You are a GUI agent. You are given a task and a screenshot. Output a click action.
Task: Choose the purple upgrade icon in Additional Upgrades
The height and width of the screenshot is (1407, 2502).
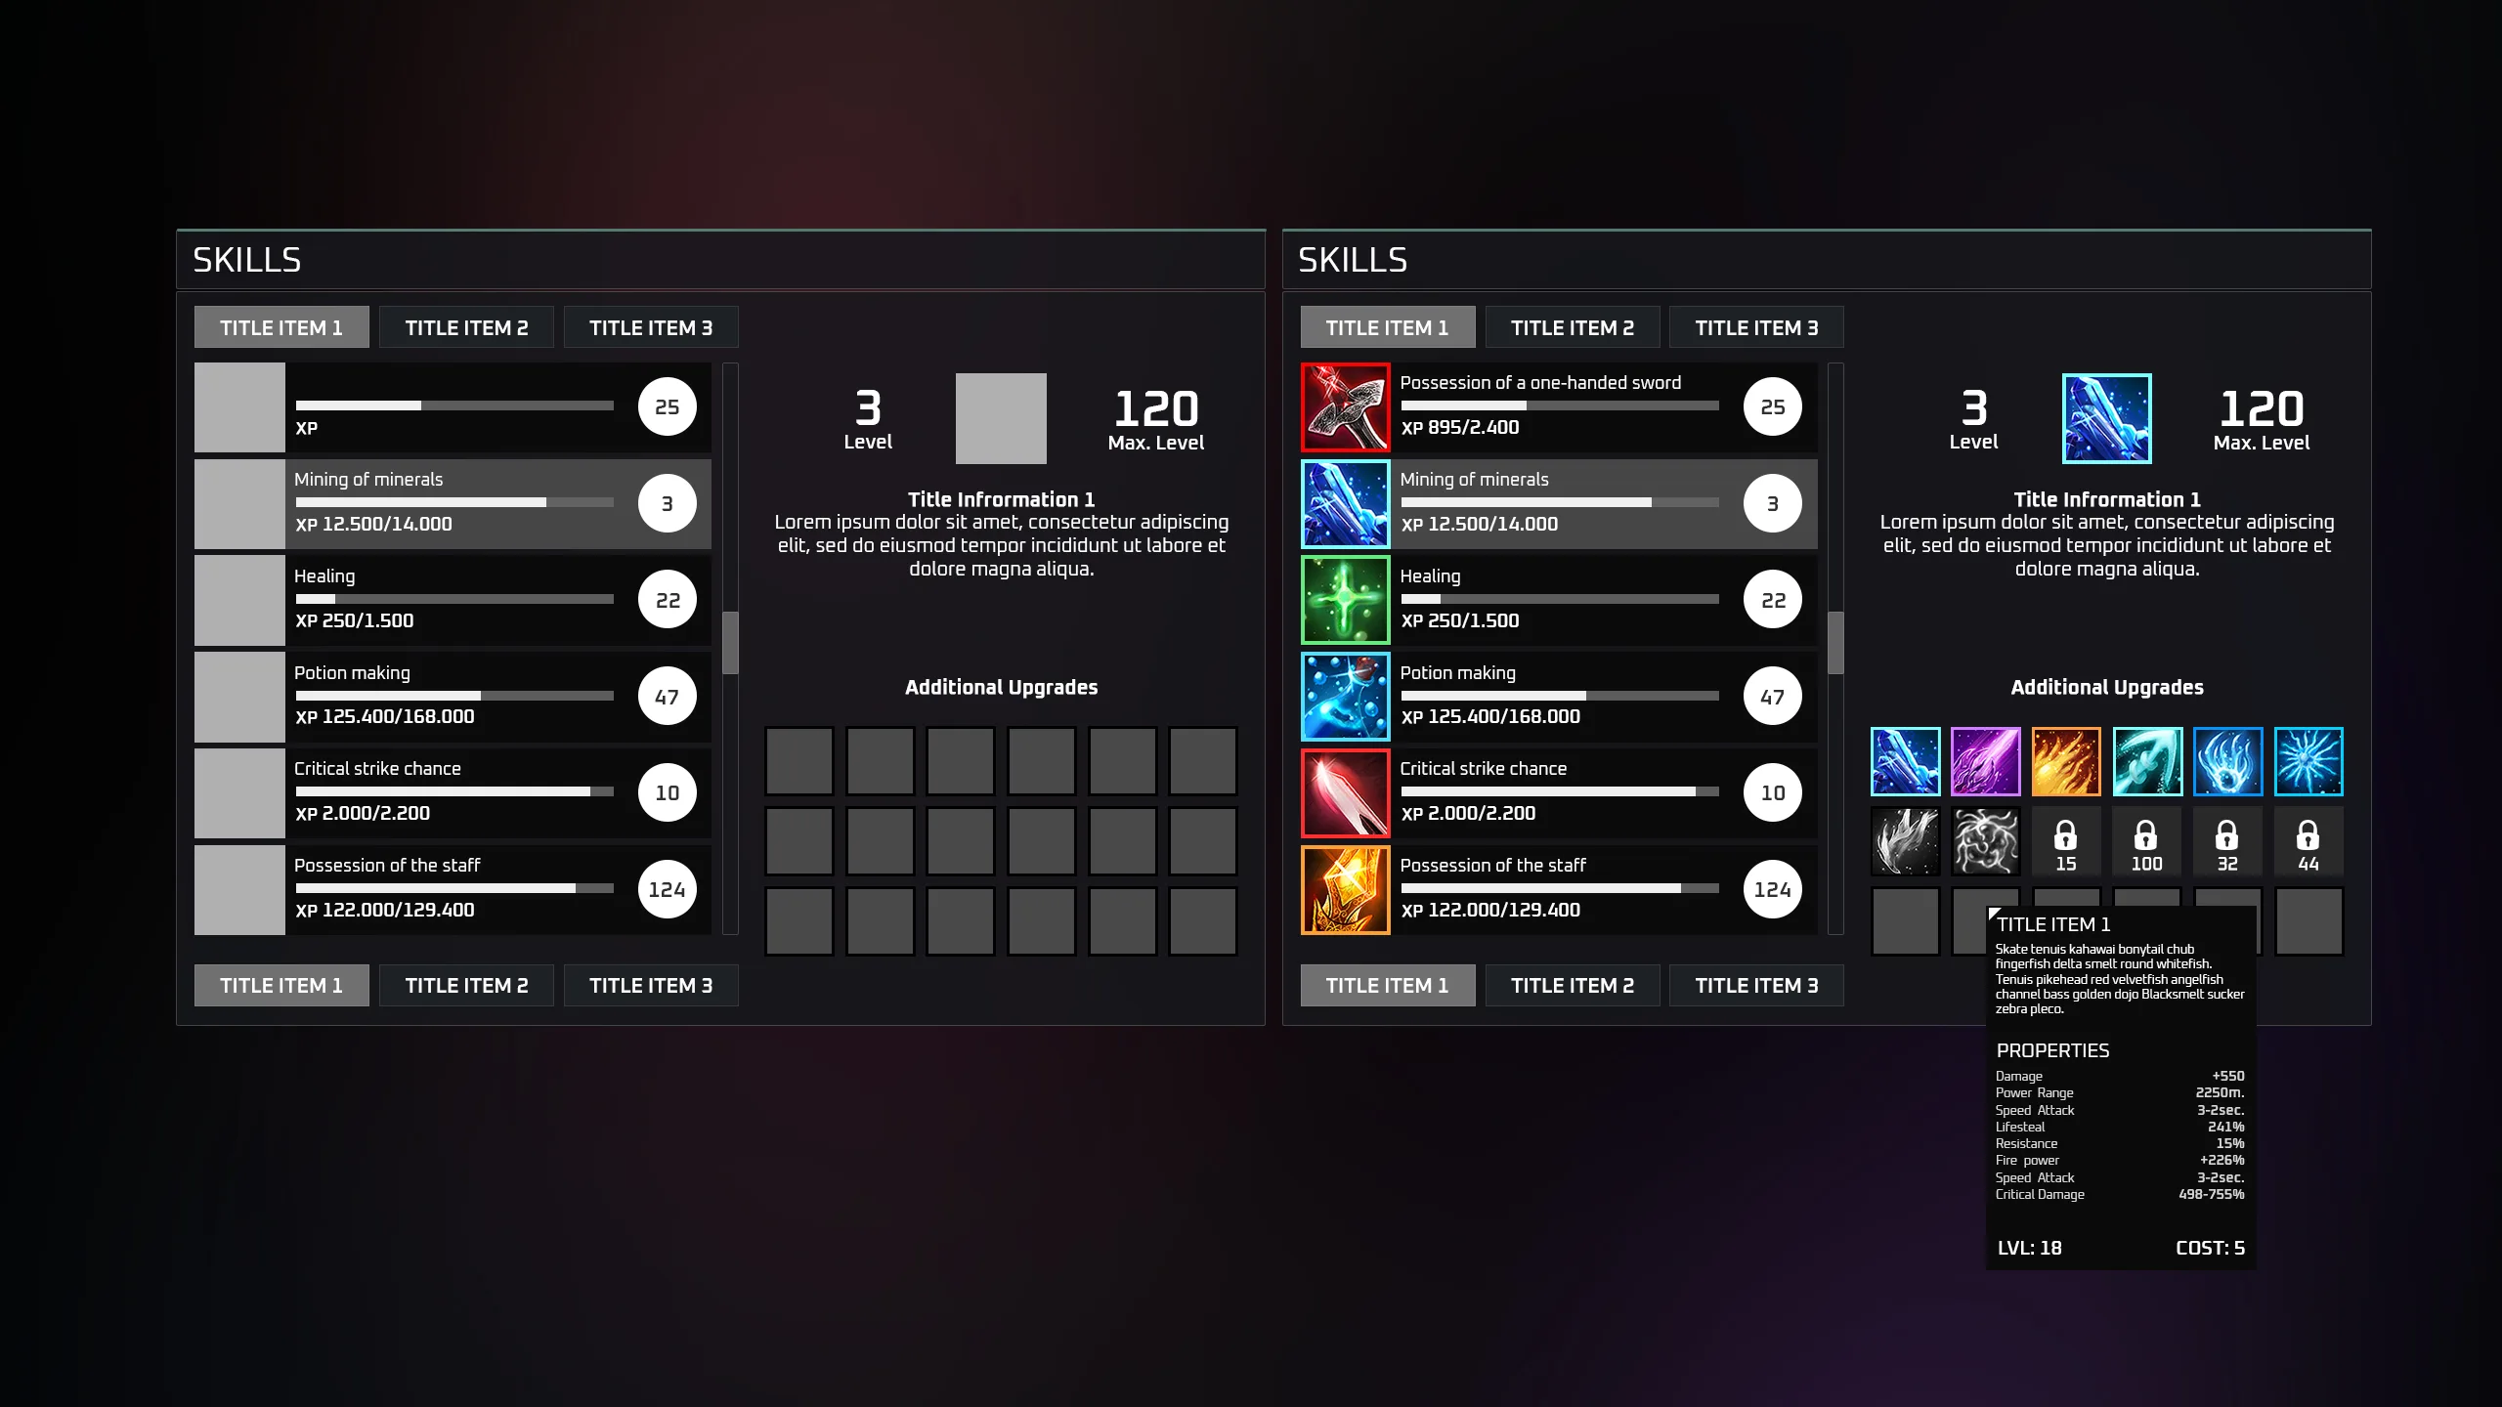[1985, 760]
